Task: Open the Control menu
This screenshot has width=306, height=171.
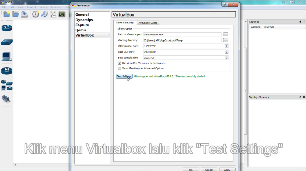Action: point(31,7)
